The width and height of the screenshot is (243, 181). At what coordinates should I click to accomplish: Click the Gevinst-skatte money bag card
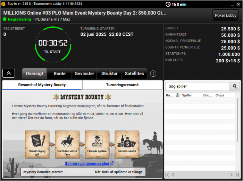click(127, 144)
